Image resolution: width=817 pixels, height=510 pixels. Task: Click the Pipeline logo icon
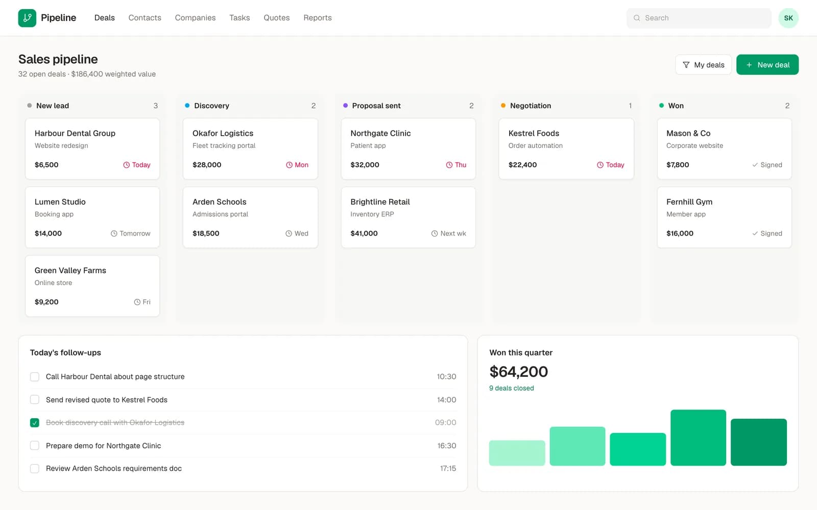click(x=27, y=18)
